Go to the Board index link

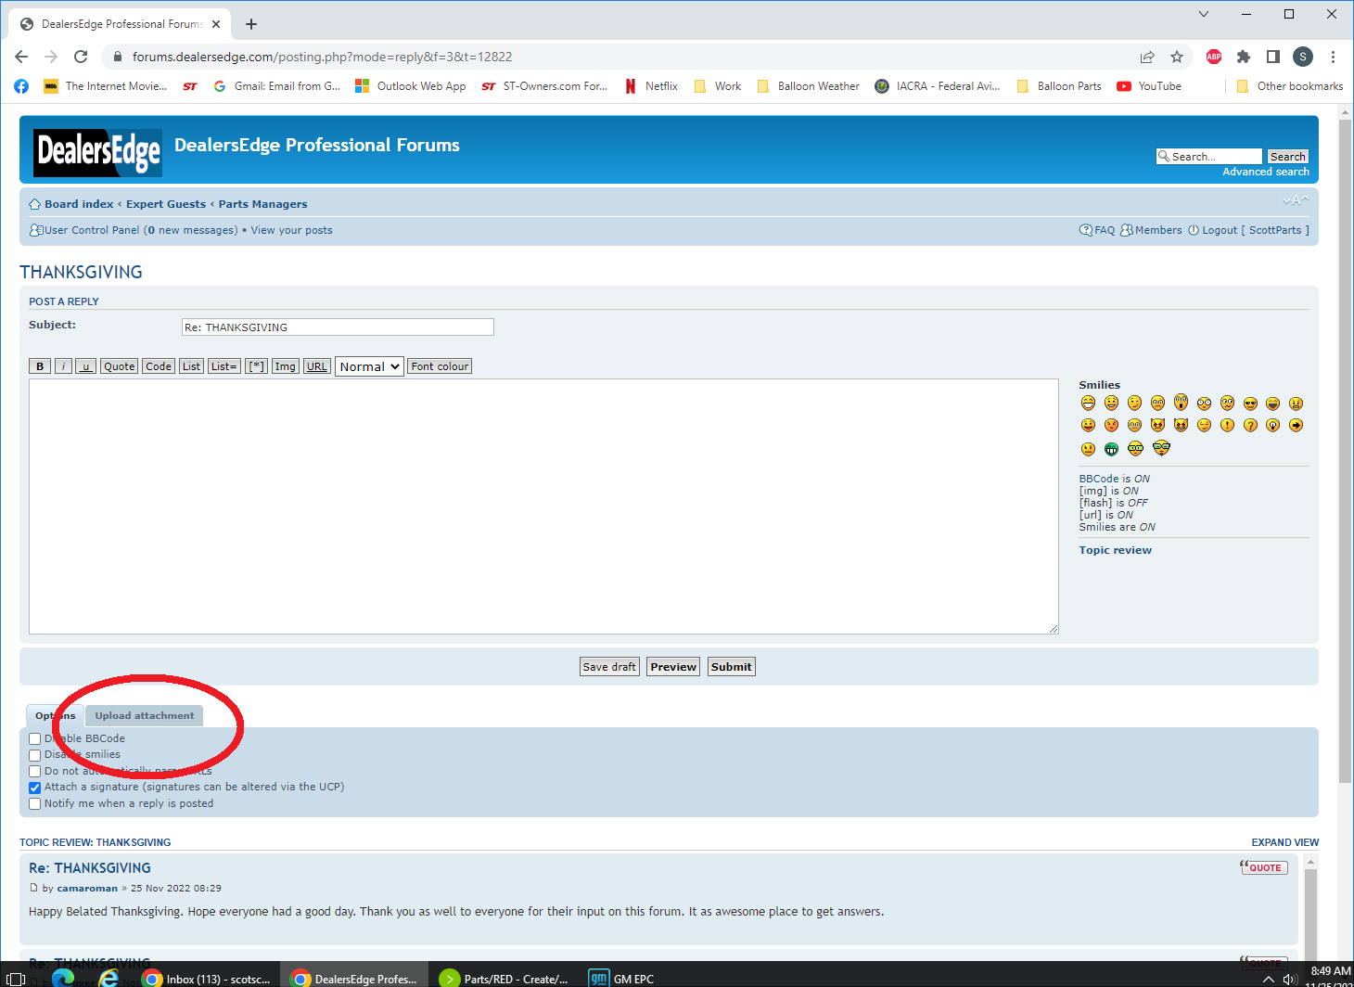[79, 204]
